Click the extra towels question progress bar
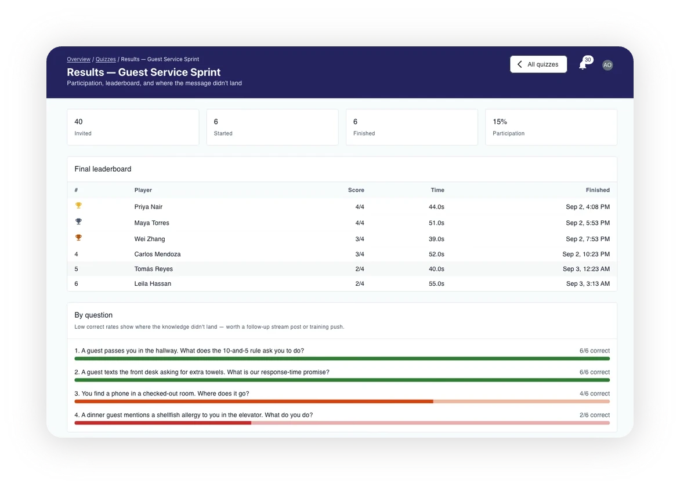The height and width of the screenshot is (484, 680). 342,380
